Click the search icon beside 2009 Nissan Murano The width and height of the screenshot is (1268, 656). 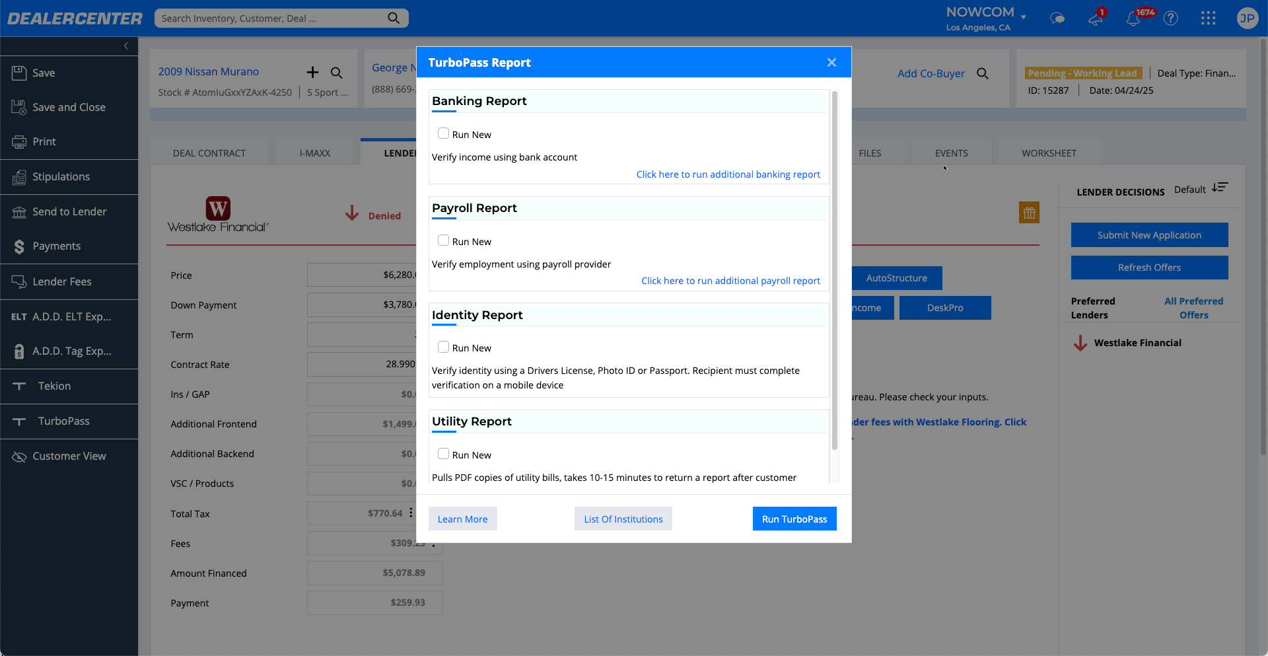pos(337,73)
